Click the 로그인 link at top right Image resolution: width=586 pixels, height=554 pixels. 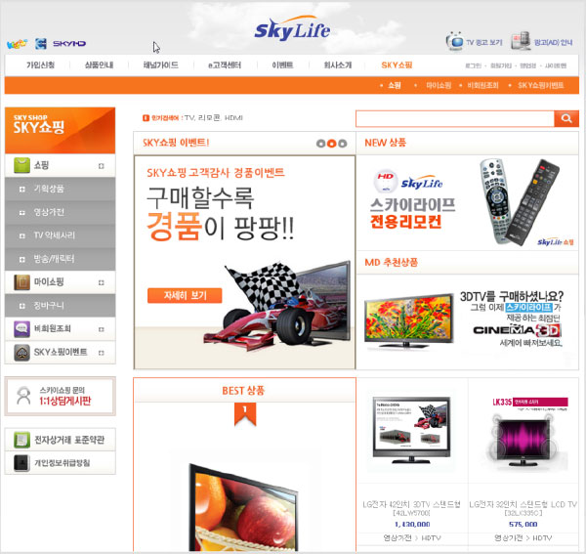tap(473, 65)
